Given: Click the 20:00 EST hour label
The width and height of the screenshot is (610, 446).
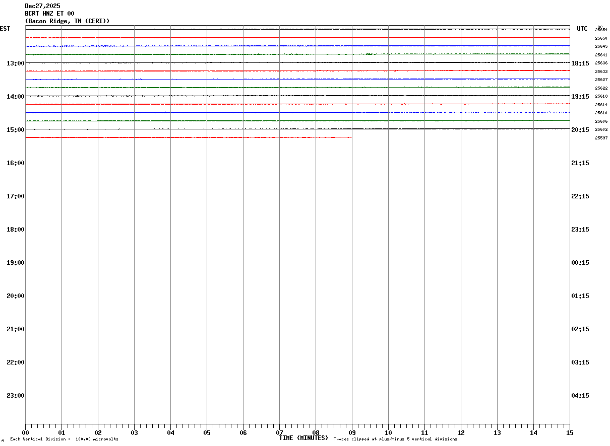Looking at the screenshot, I should pyautogui.click(x=16, y=295).
